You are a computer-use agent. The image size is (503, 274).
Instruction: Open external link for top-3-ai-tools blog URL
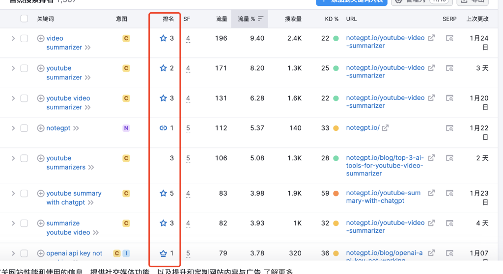(431, 158)
